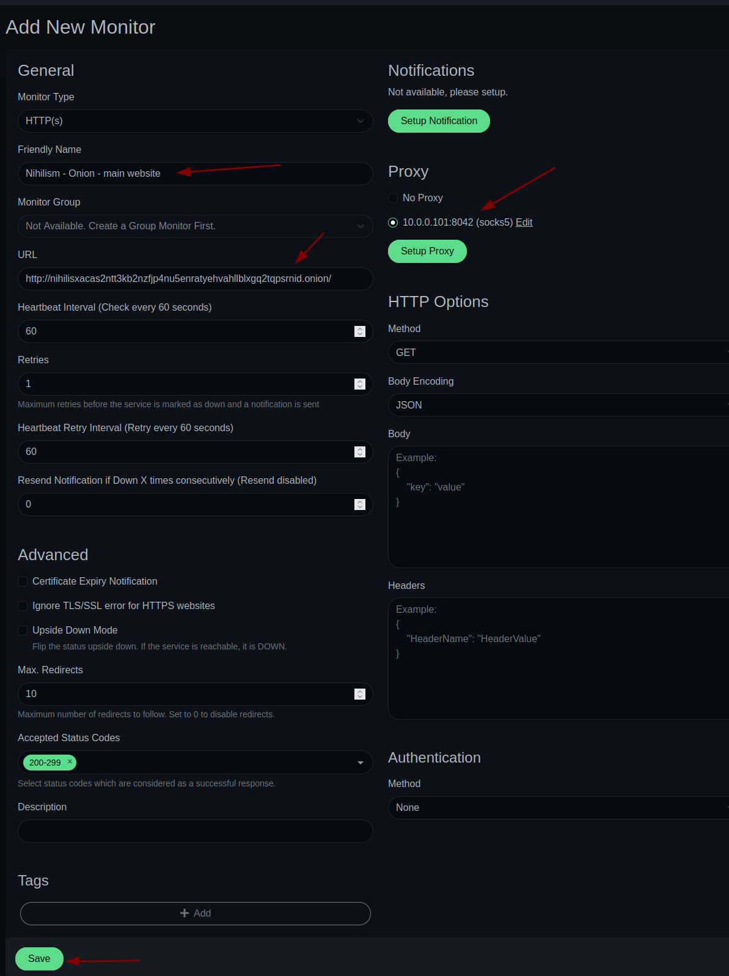
Task: Adjust the Retries spinner arrows
Action: (360, 383)
